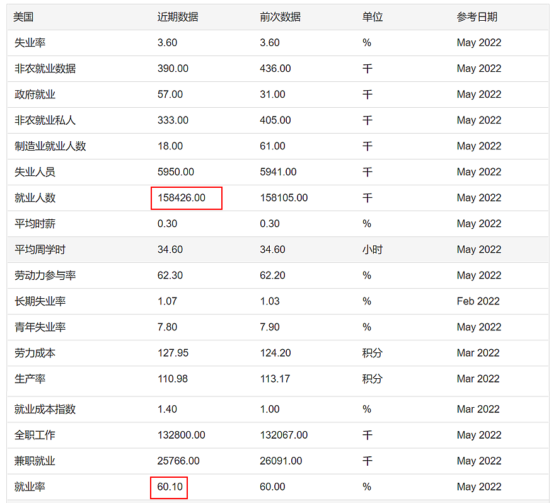Click the previous value 62.20
556x503 pixels.
click(272, 275)
